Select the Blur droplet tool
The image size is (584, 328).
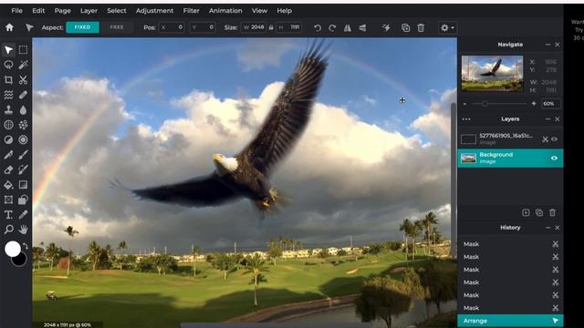(x=23, y=109)
